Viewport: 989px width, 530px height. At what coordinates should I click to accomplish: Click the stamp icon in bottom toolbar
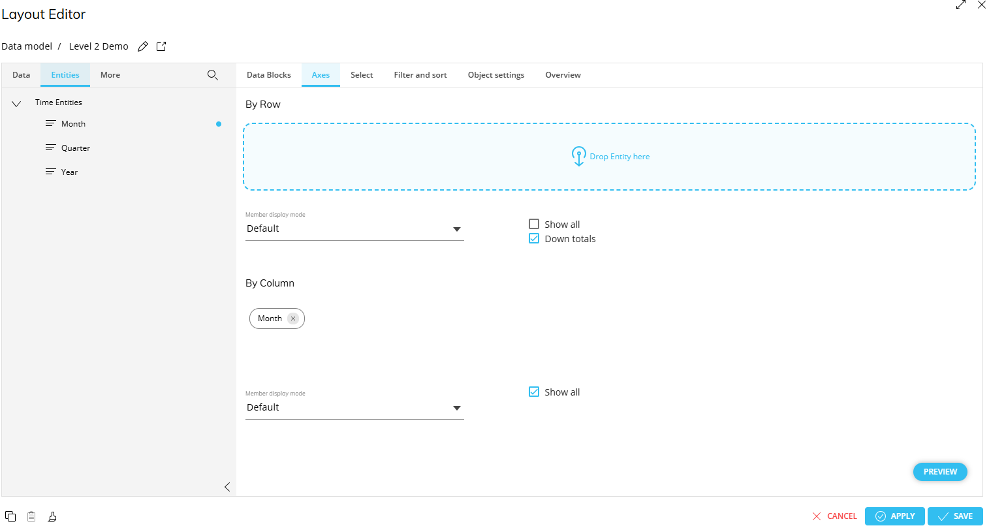click(x=52, y=516)
